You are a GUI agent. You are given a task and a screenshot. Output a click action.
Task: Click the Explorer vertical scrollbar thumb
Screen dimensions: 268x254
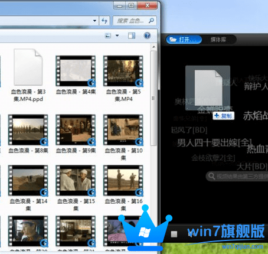(x=153, y=98)
